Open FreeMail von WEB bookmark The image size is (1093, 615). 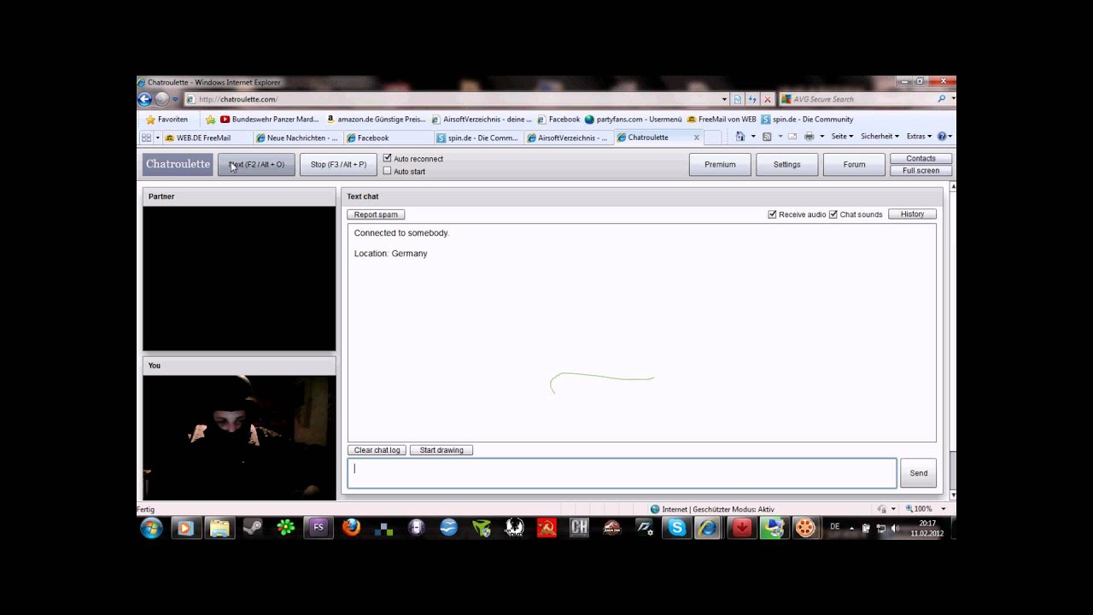pyautogui.click(x=722, y=120)
